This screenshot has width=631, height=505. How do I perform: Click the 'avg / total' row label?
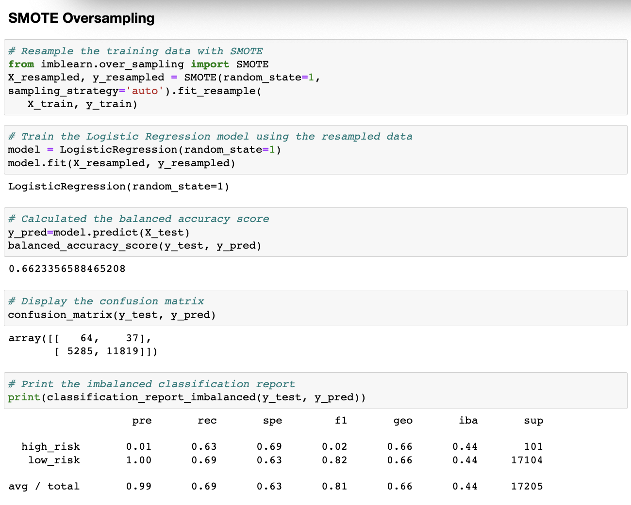(x=44, y=486)
